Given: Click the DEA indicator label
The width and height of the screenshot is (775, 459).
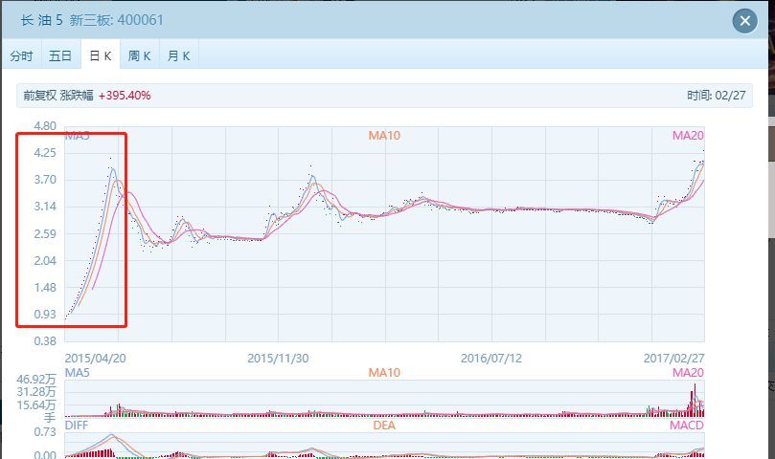Looking at the screenshot, I should (x=384, y=426).
